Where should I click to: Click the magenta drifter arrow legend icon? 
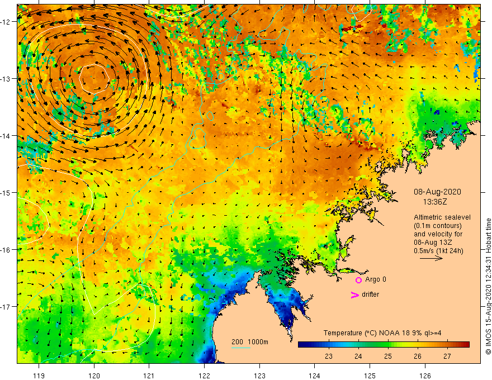pyautogui.click(x=355, y=294)
